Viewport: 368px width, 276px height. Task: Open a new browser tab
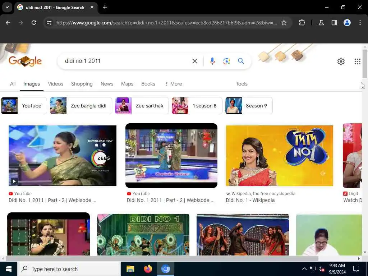(x=105, y=7)
